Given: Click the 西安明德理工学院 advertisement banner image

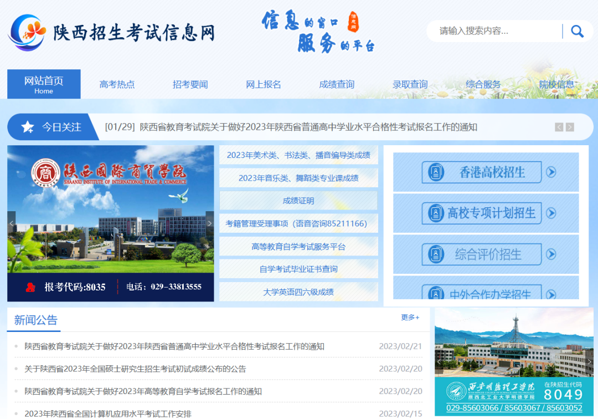Looking at the screenshot, I should pos(513,361).
